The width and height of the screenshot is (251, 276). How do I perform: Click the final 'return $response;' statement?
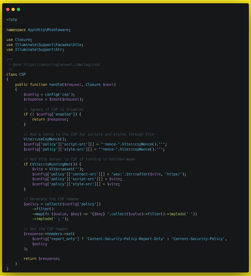click(42, 259)
